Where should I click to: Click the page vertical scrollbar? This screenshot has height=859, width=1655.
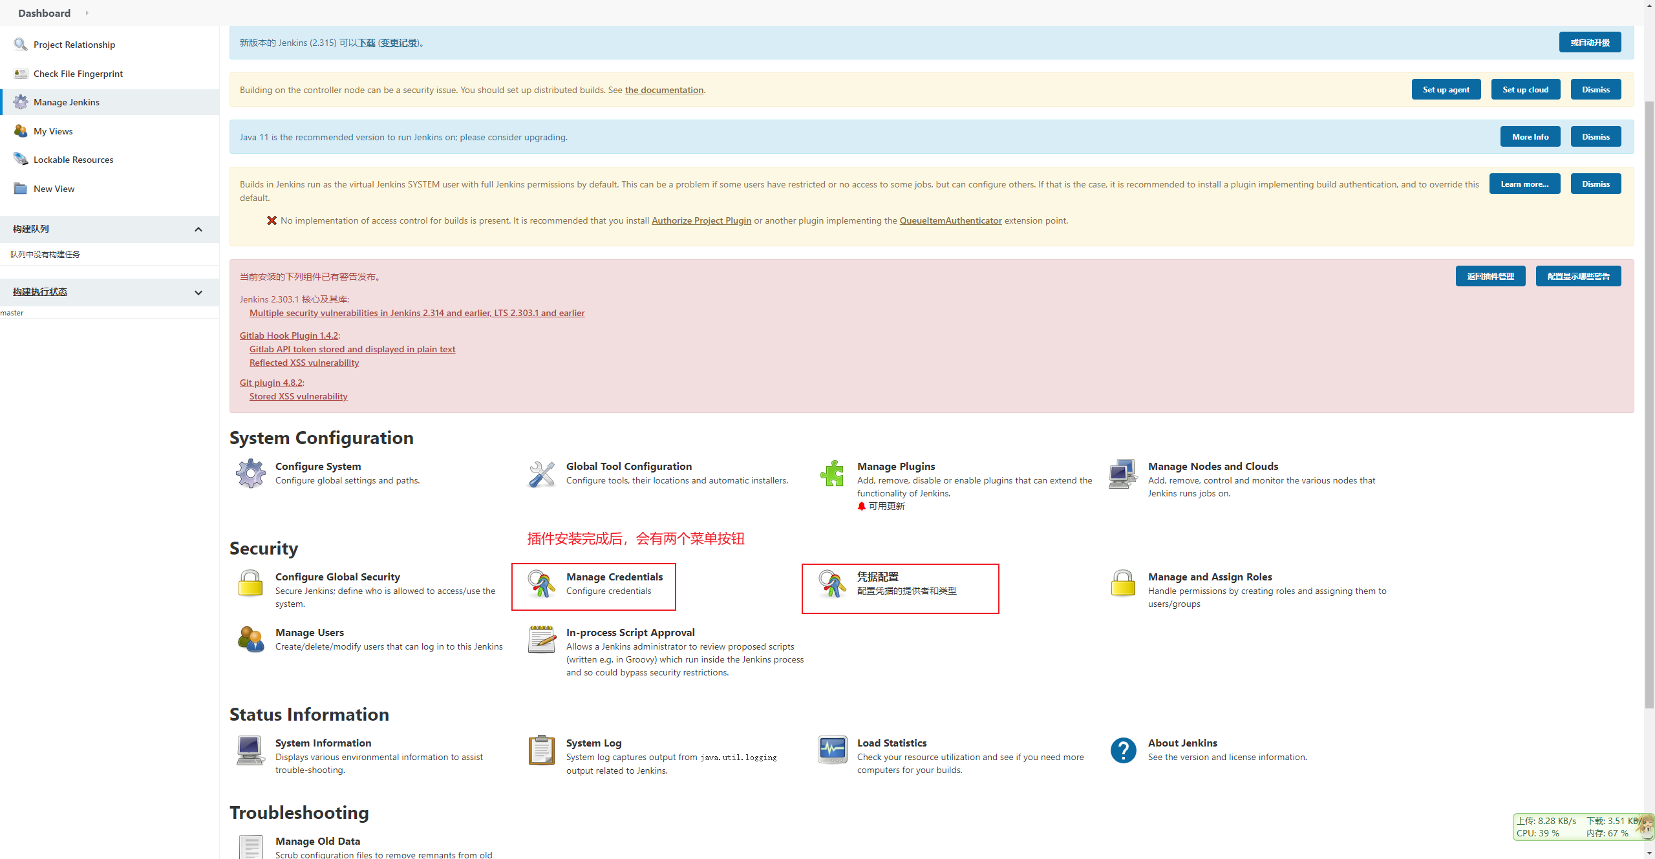coord(1649,404)
